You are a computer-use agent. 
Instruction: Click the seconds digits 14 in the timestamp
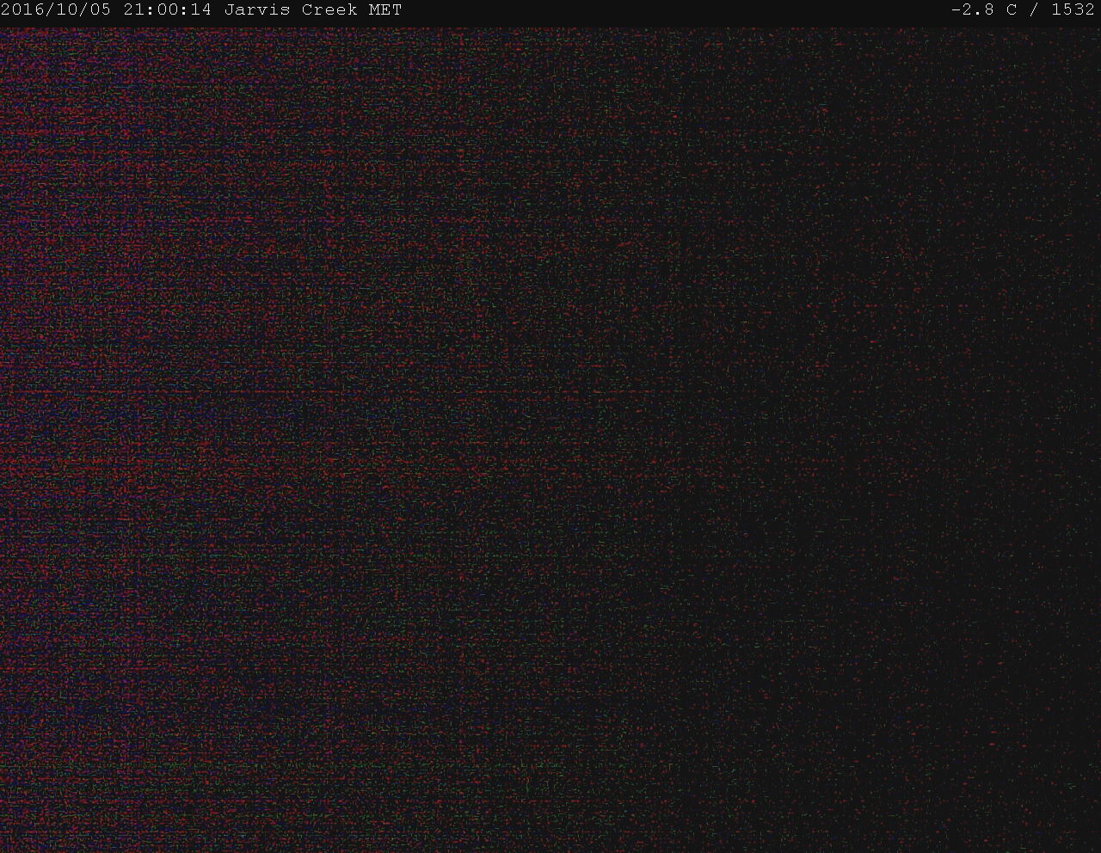201,10
